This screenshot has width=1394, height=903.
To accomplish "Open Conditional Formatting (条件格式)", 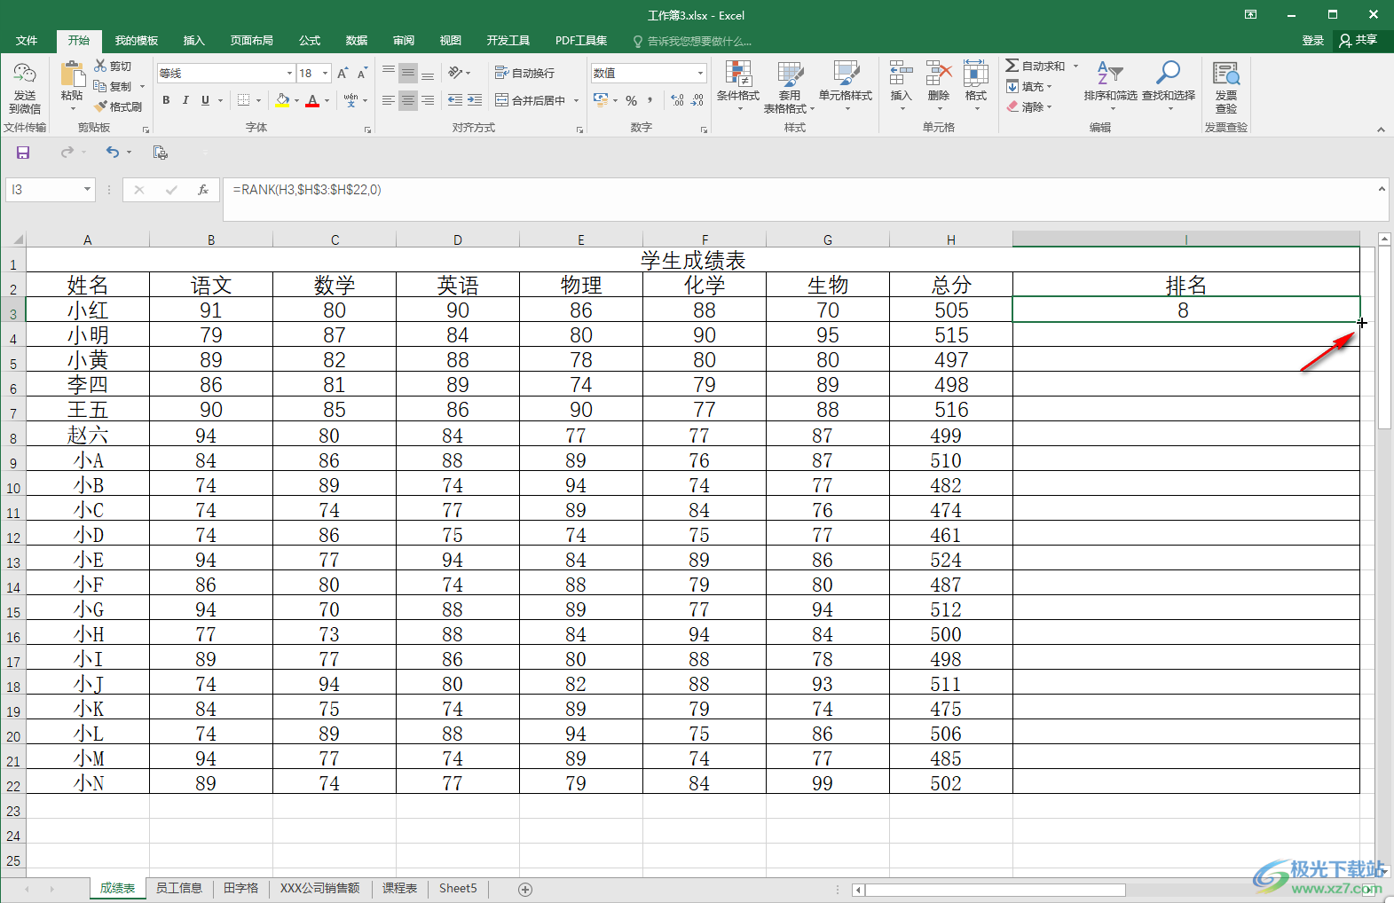I will click(738, 86).
